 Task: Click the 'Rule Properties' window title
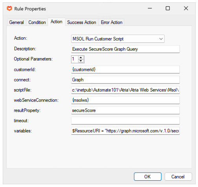click(30, 9)
